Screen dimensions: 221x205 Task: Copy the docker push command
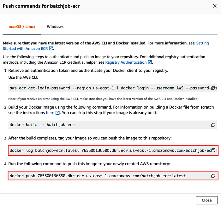[x=213, y=176]
